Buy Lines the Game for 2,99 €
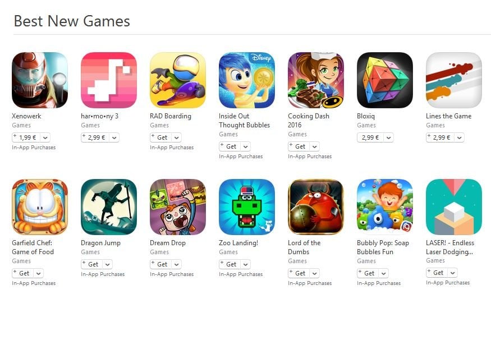The height and width of the screenshot is (363, 491). tap(440, 137)
